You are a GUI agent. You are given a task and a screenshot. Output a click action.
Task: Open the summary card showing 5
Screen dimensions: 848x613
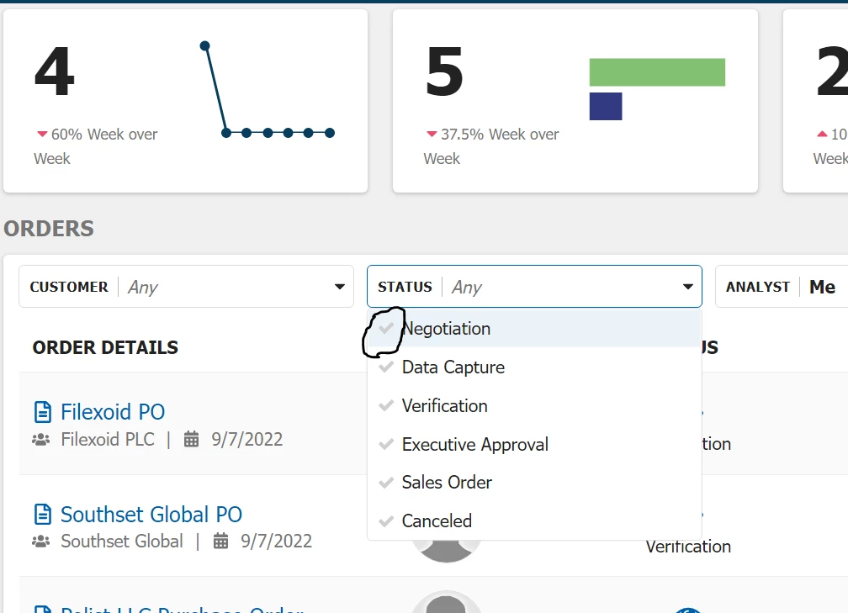[x=575, y=101]
